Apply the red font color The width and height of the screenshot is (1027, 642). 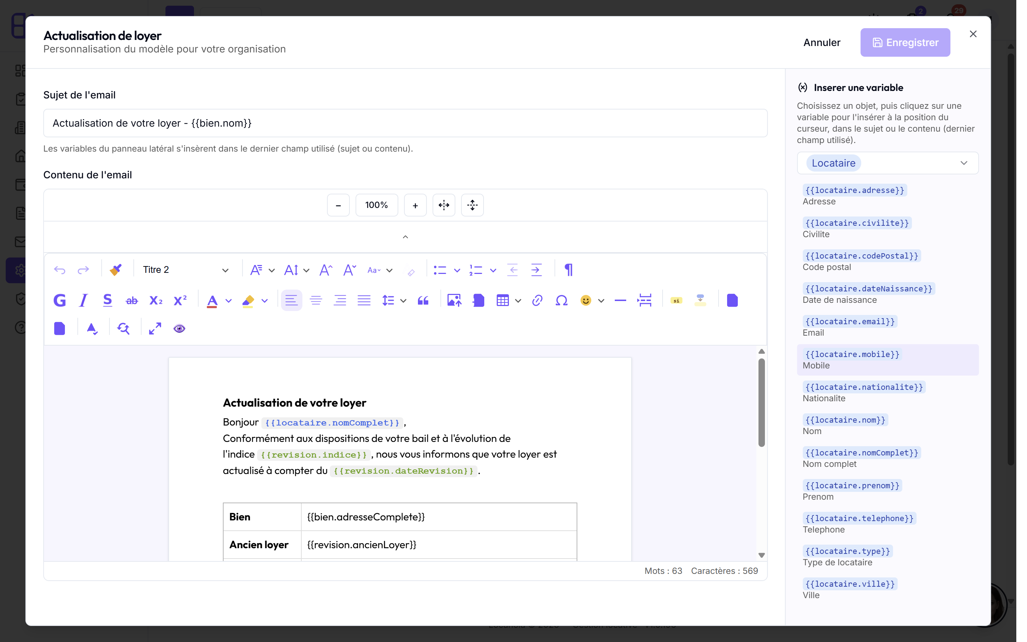click(x=212, y=301)
